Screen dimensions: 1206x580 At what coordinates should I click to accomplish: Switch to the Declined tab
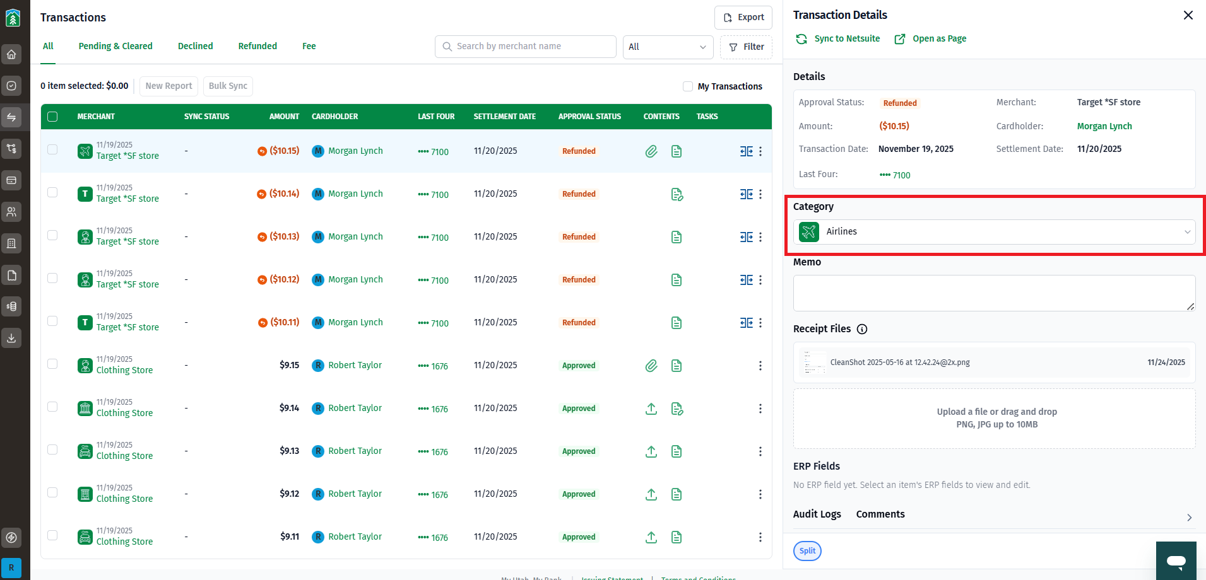[196, 46]
